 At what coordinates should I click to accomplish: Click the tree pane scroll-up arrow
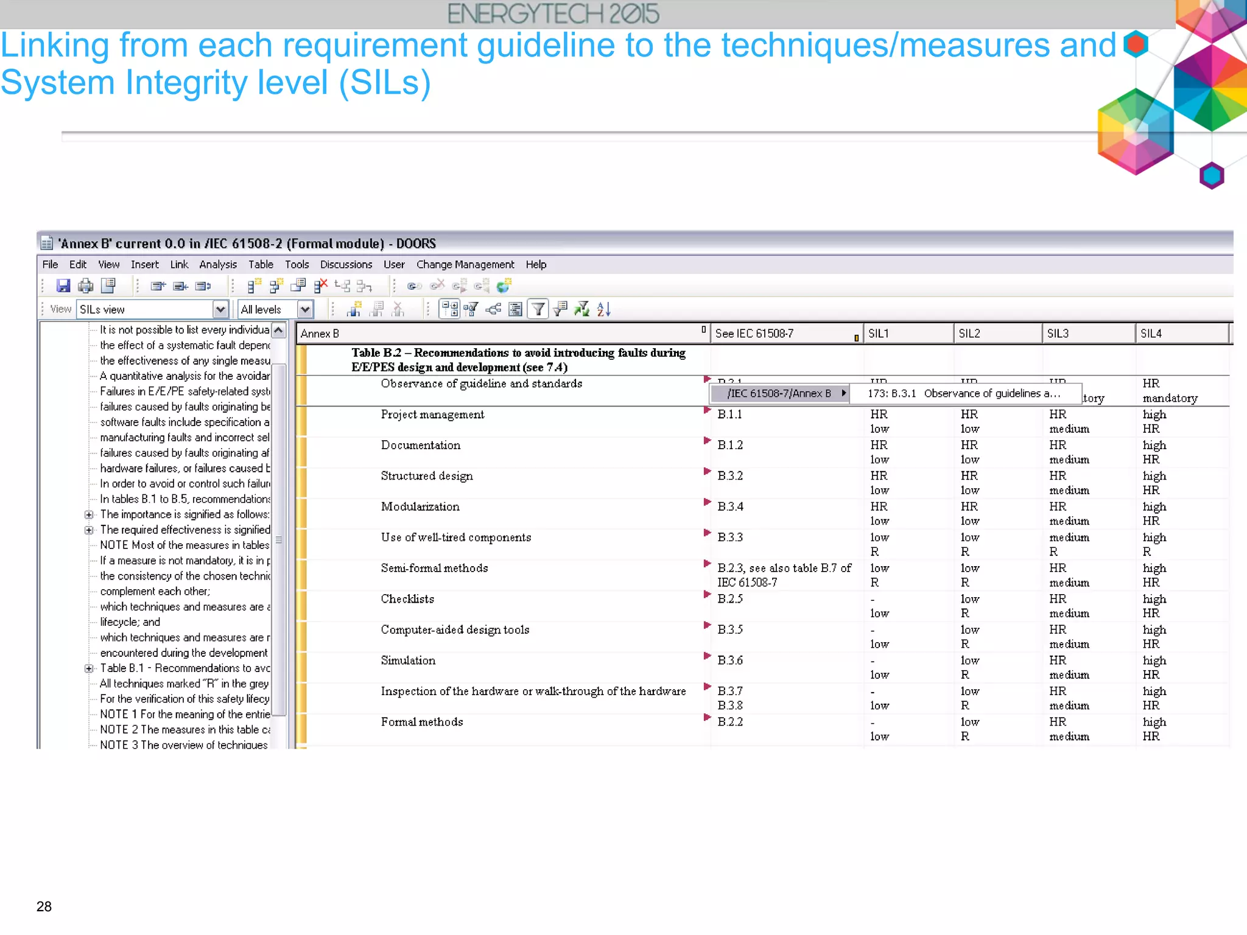(278, 330)
